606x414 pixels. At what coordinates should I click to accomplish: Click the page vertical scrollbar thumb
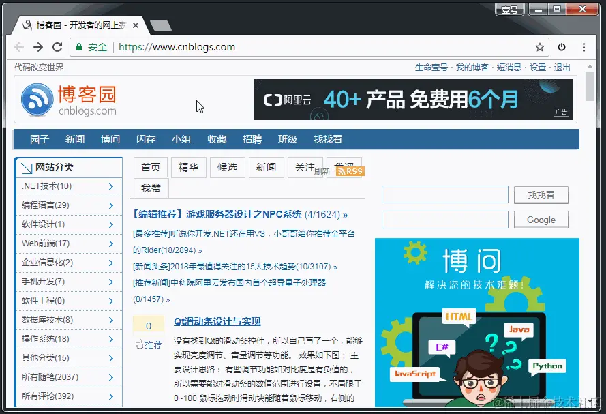[590, 86]
